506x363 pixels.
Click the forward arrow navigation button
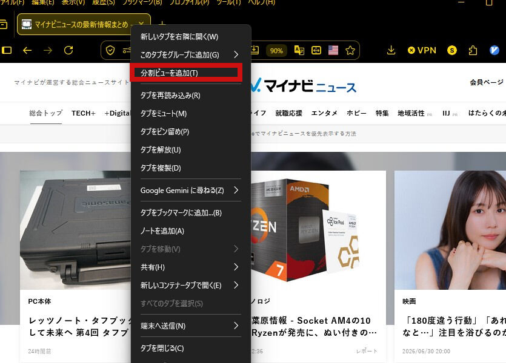(48, 50)
